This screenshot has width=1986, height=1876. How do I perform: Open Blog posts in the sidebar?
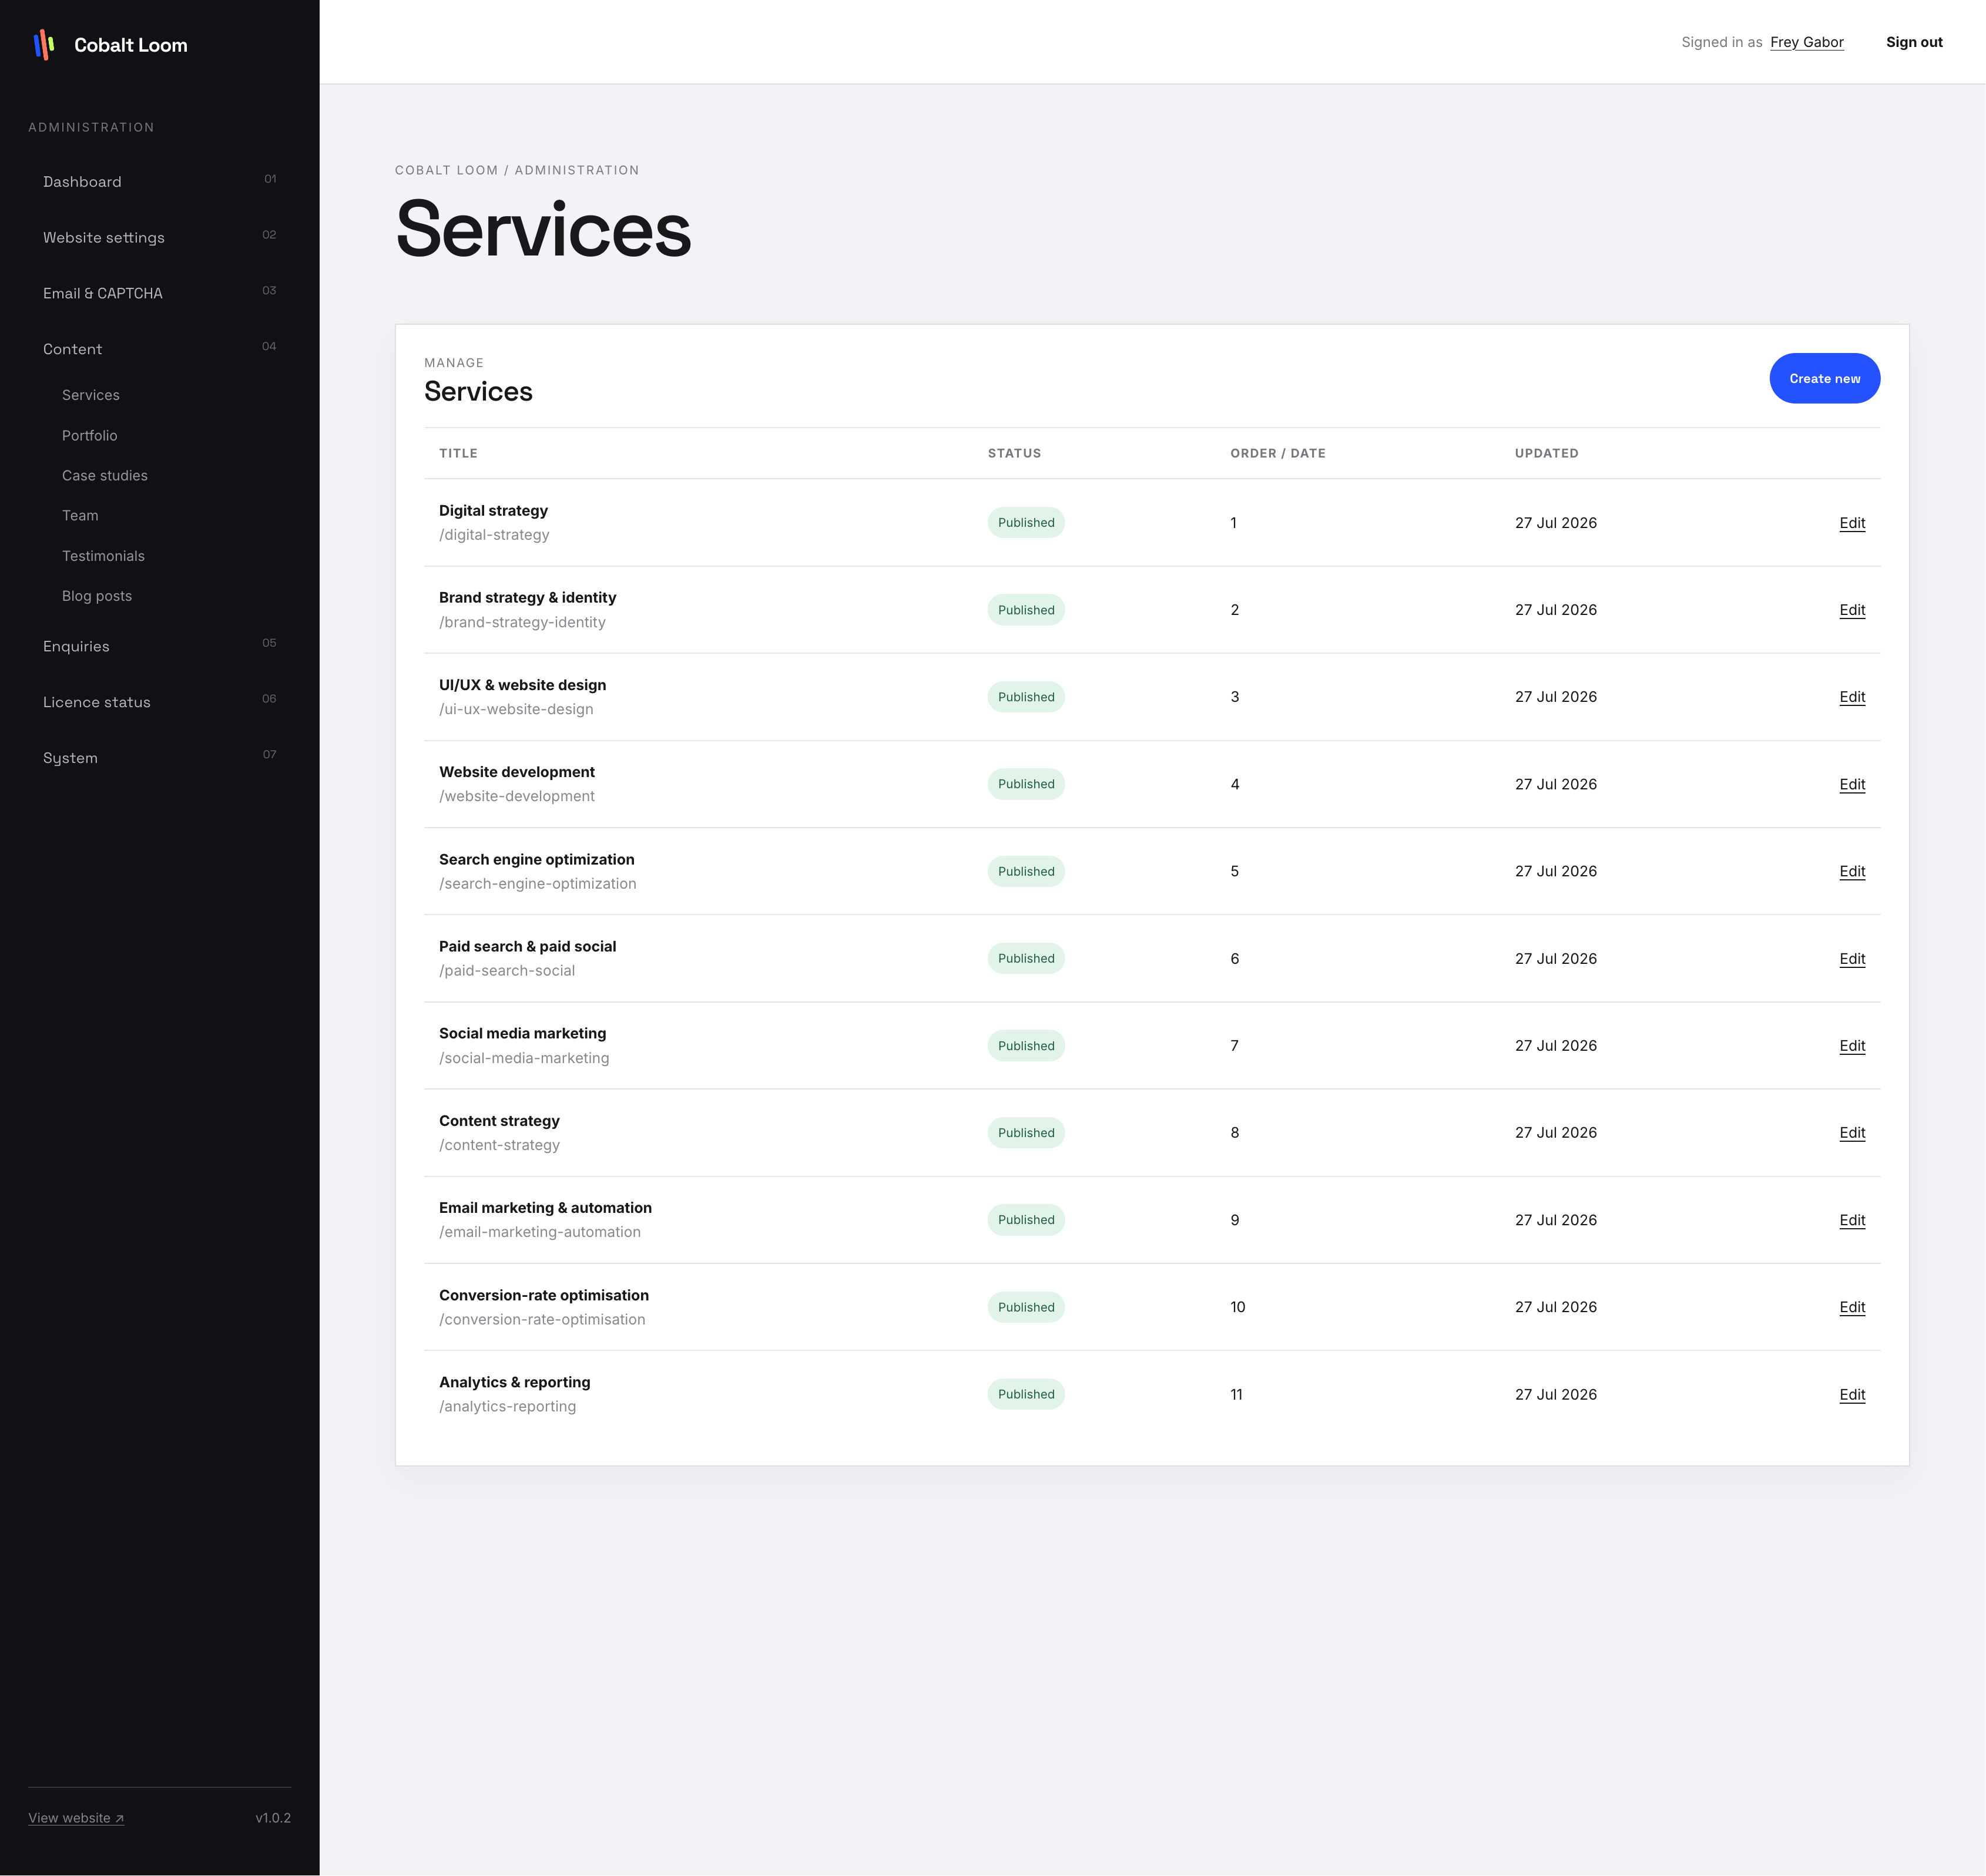point(97,596)
